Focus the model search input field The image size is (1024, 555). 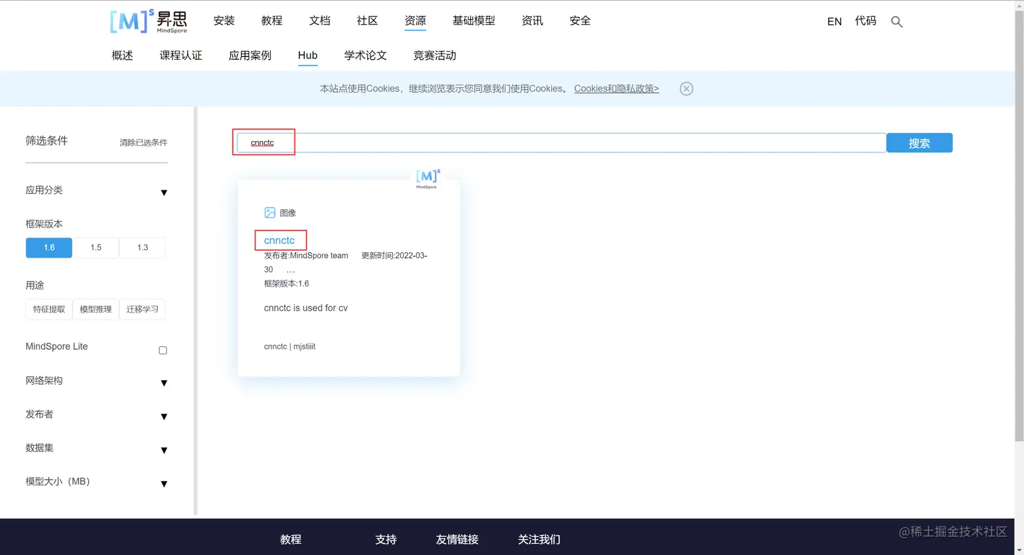(x=561, y=143)
